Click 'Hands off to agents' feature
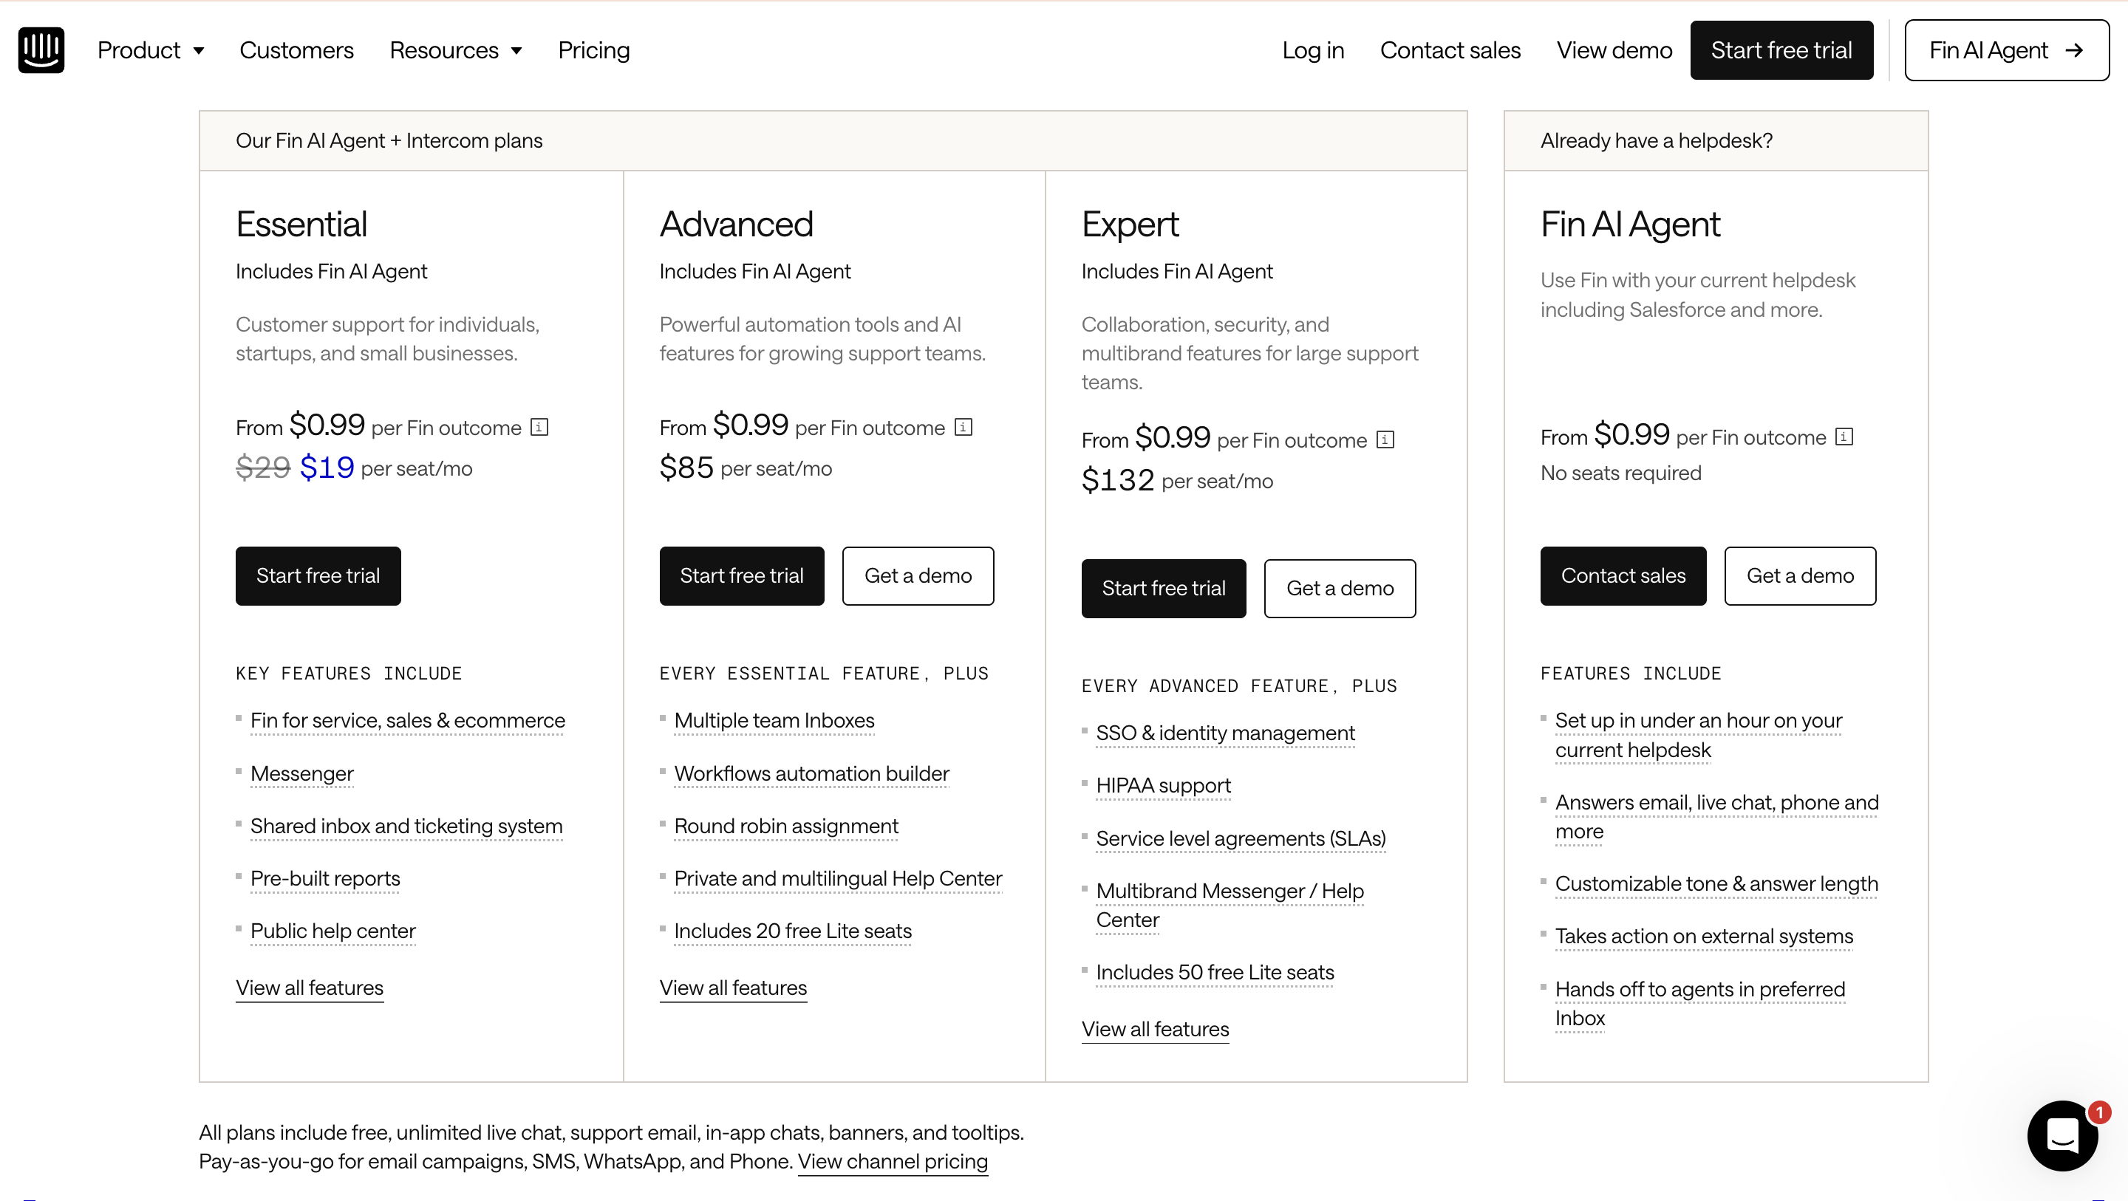Screen dimensions: 2128x1201 pos(1700,1004)
